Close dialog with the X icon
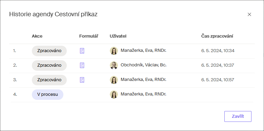 click(249, 15)
